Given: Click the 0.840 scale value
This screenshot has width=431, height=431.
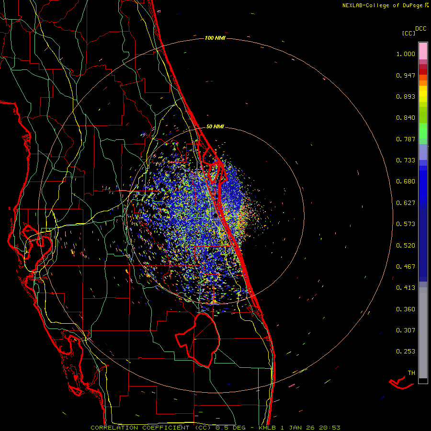Looking at the screenshot, I should 406,118.
